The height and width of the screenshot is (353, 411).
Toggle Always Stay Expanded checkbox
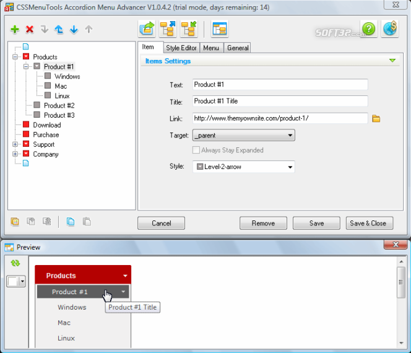[196, 150]
